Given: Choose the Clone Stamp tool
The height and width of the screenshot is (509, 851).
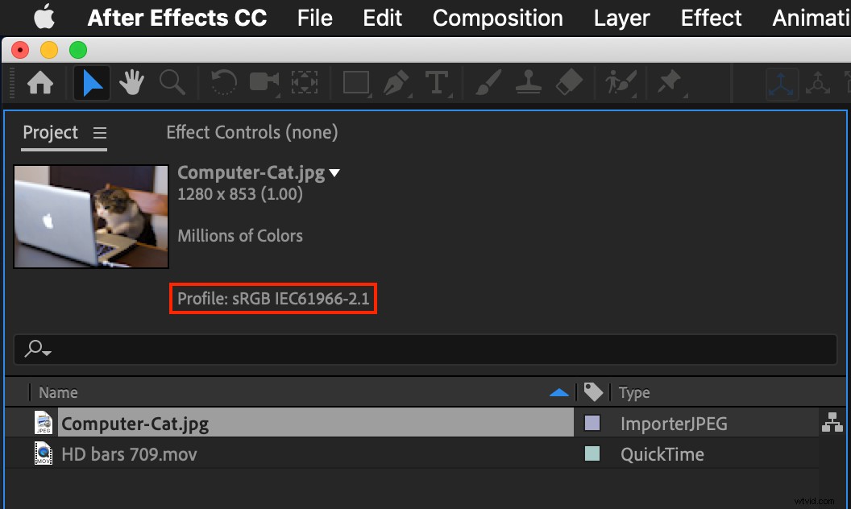Looking at the screenshot, I should pos(528,82).
